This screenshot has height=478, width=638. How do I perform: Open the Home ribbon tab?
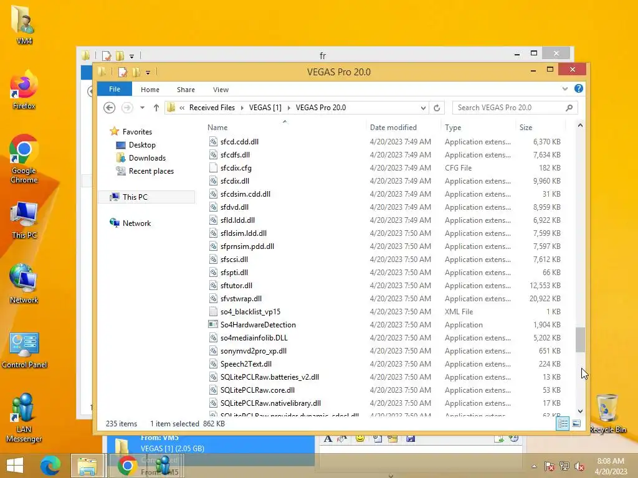[150, 90]
